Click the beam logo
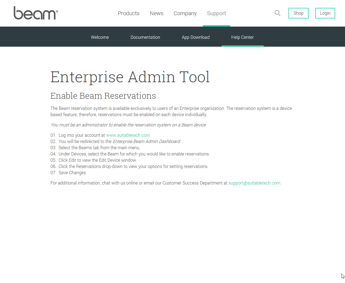The width and height of the screenshot is (345, 283). click(x=36, y=13)
